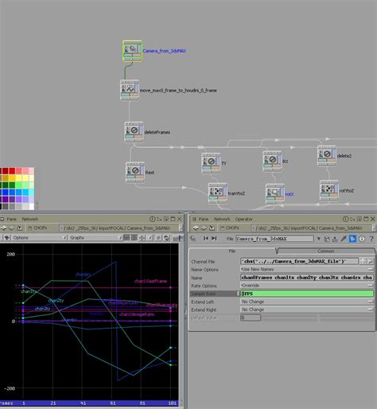Viewport: 377px width, 409px height.
Task: Expand the operator name dropdown arrow
Action: point(318,239)
